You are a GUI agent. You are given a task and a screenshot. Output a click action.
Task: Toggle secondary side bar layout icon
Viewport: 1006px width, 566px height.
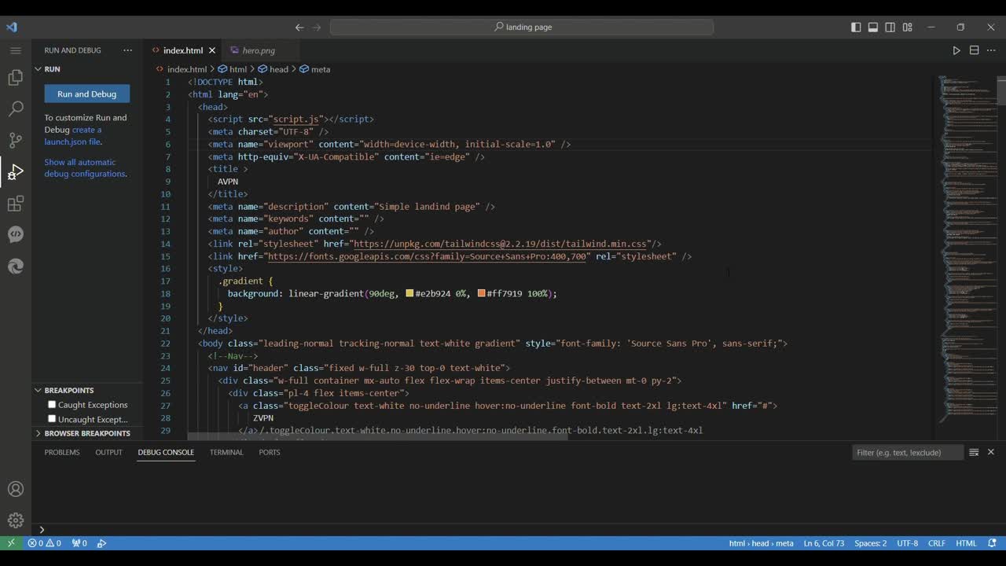[890, 27]
